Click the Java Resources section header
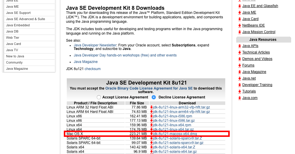The width and height of the screenshot is (295, 154). [264, 40]
